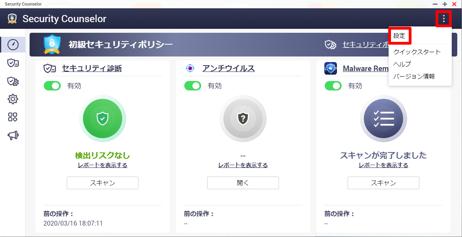
Task: Open the security policy link in banner
Action: point(365,45)
